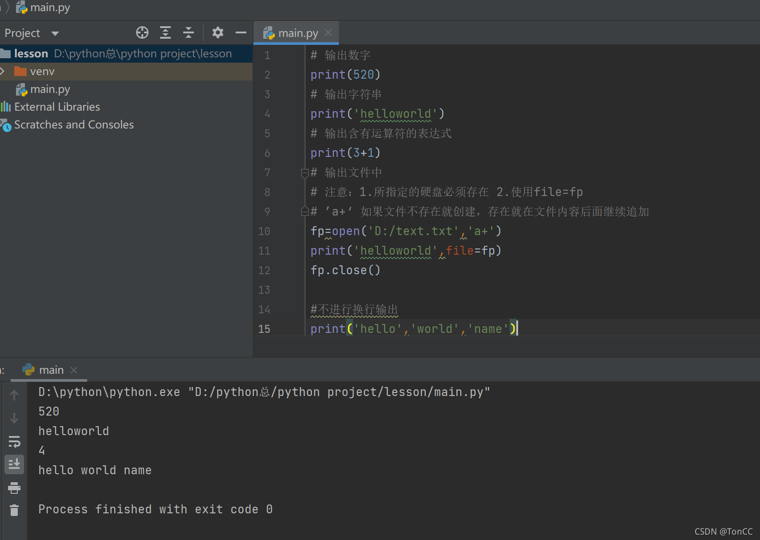Viewport: 760px width, 540px height.
Task: Expand the venv folder
Action: coord(3,71)
